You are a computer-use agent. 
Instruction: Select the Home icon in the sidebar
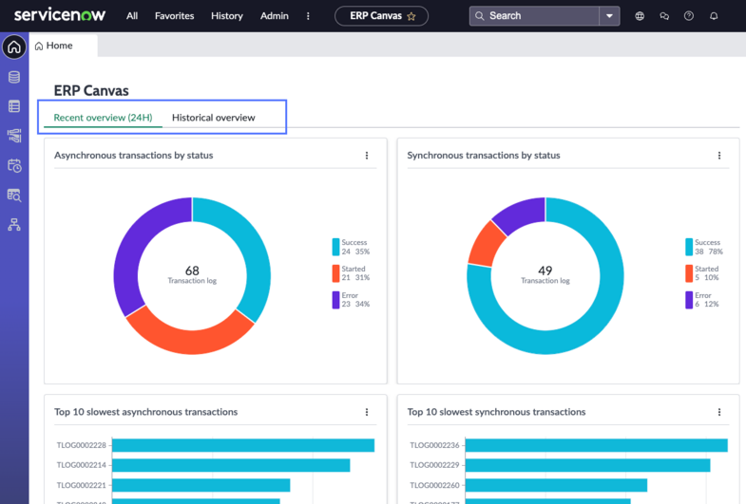point(14,47)
